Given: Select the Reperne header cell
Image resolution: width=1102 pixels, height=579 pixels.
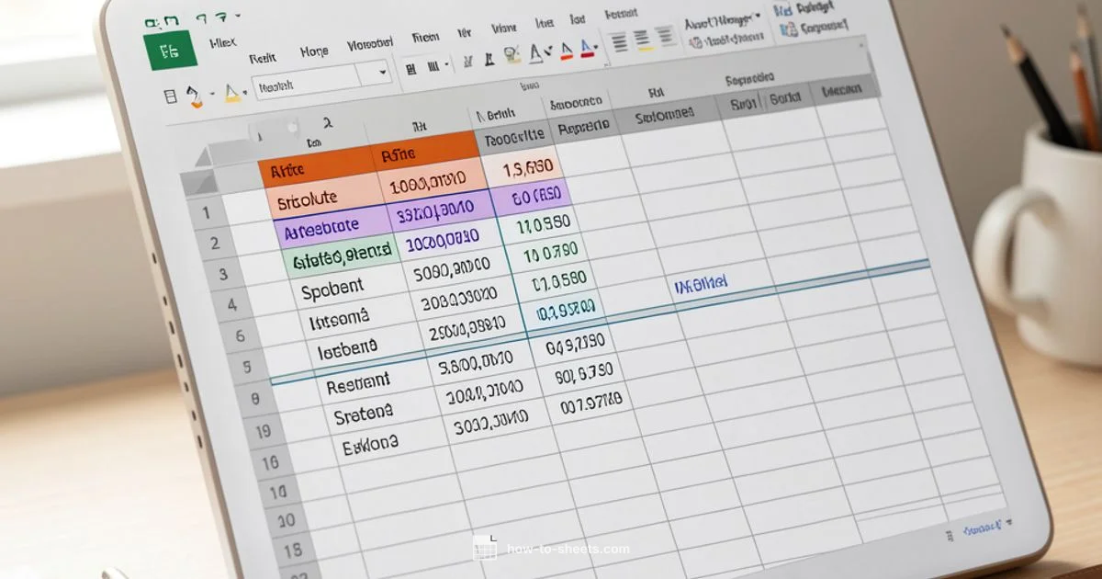Looking at the screenshot, I should [586, 127].
